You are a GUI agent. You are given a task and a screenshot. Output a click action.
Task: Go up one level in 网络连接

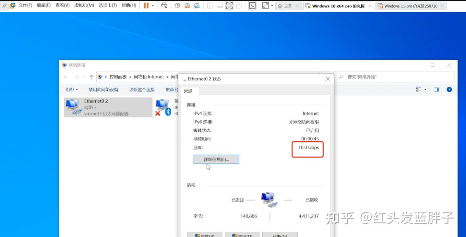coord(92,77)
